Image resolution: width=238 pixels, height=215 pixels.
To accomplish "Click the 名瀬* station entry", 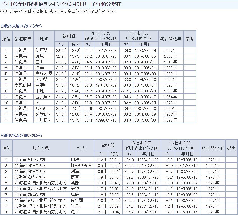I will pos(42,85).
